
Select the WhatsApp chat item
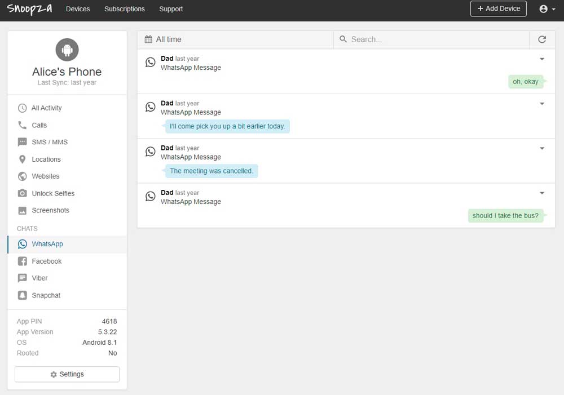click(67, 244)
